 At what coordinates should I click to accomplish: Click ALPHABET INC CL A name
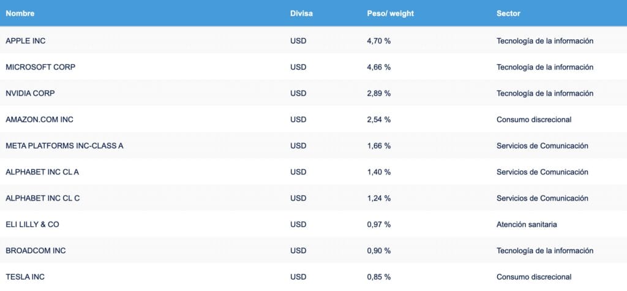(42, 172)
